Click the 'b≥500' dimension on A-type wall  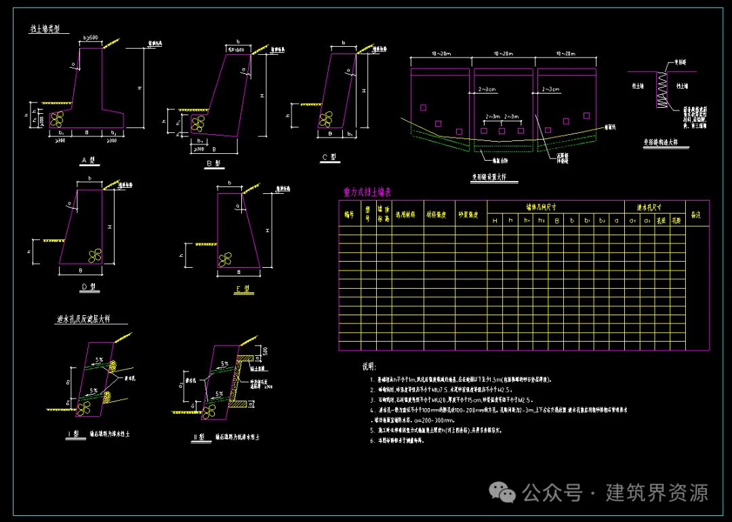pos(91,37)
